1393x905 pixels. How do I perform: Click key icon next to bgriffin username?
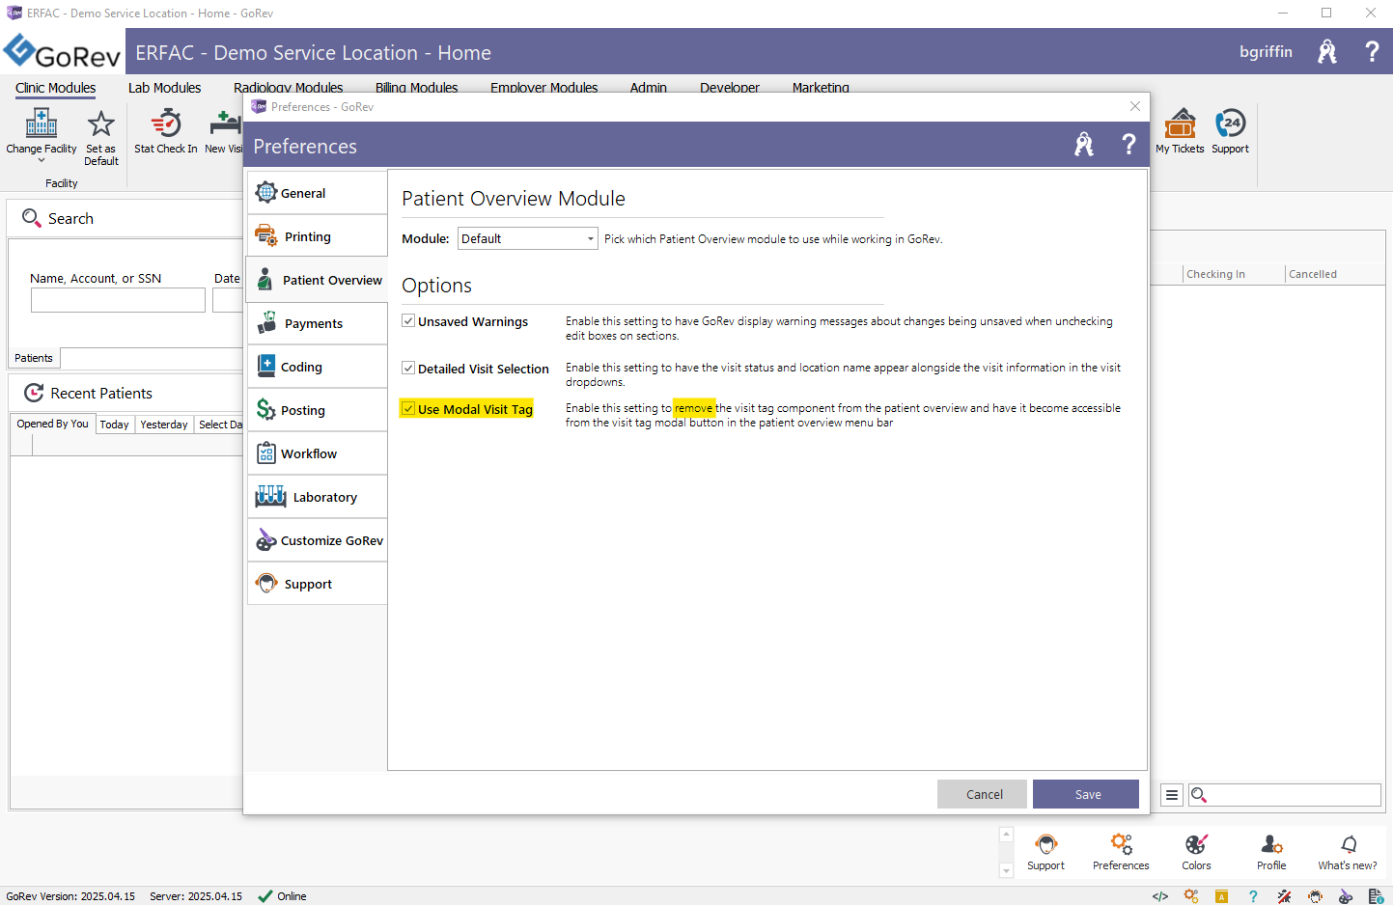[1327, 52]
